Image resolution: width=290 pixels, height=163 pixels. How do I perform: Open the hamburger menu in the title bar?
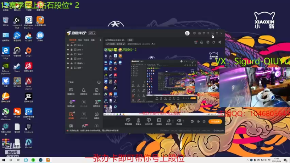pyautogui.click(x=208, y=33)
